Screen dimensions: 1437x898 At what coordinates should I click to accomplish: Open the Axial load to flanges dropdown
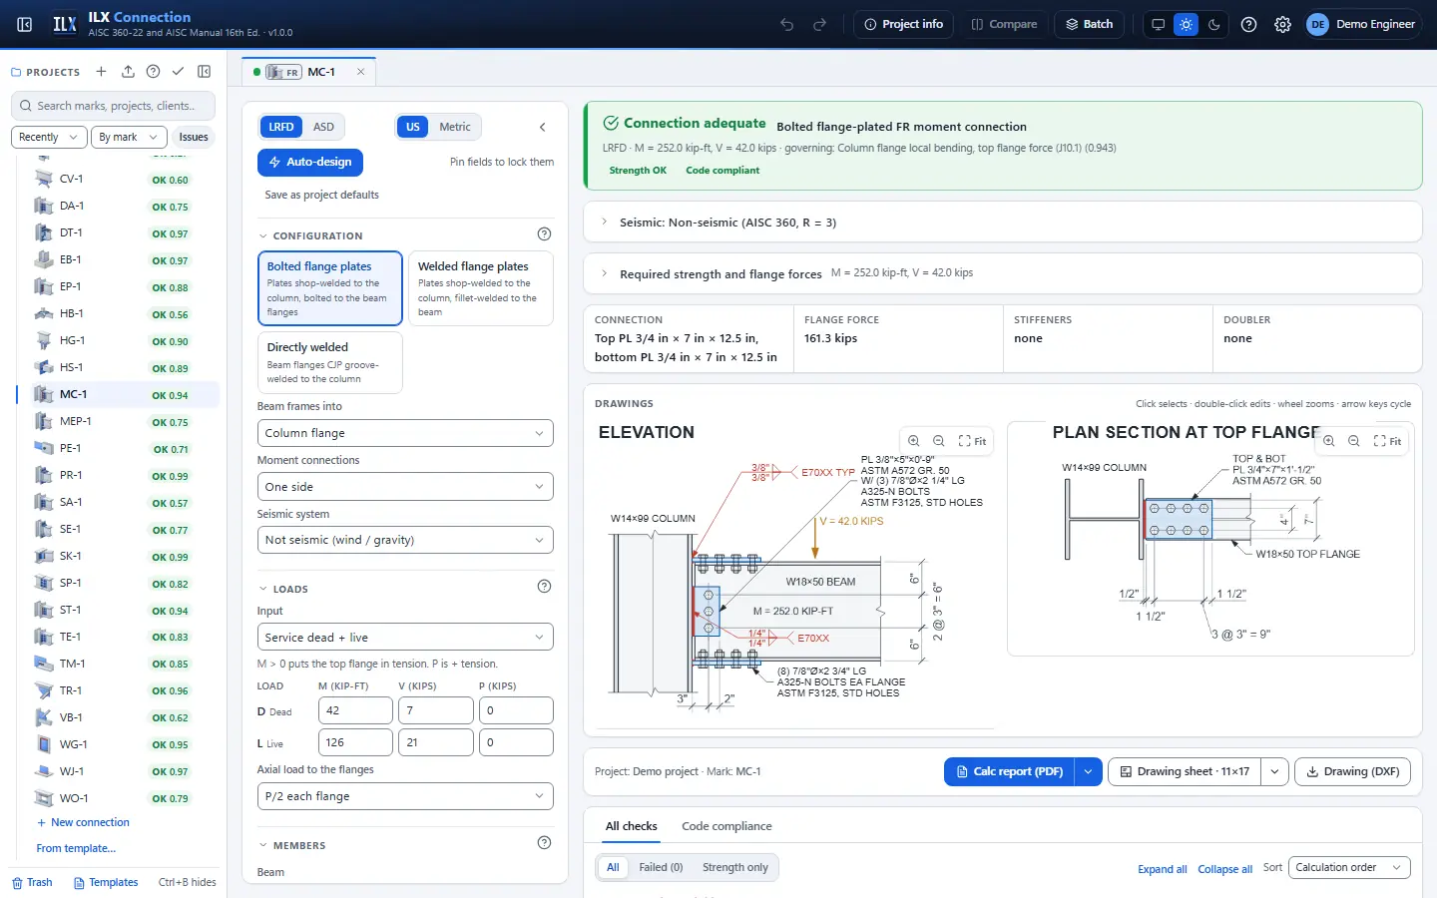click(405, 796)
